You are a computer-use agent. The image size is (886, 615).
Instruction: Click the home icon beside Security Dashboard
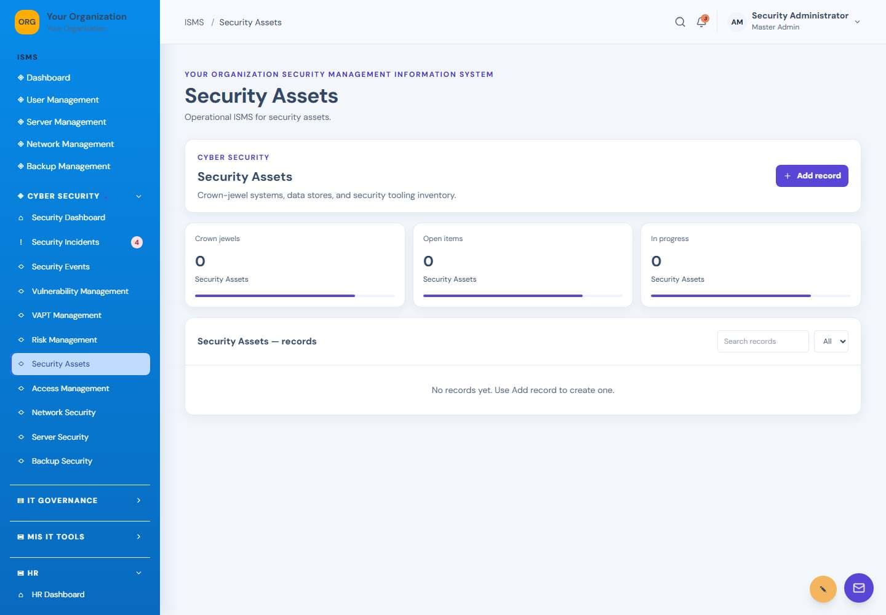tap(21, 218)
